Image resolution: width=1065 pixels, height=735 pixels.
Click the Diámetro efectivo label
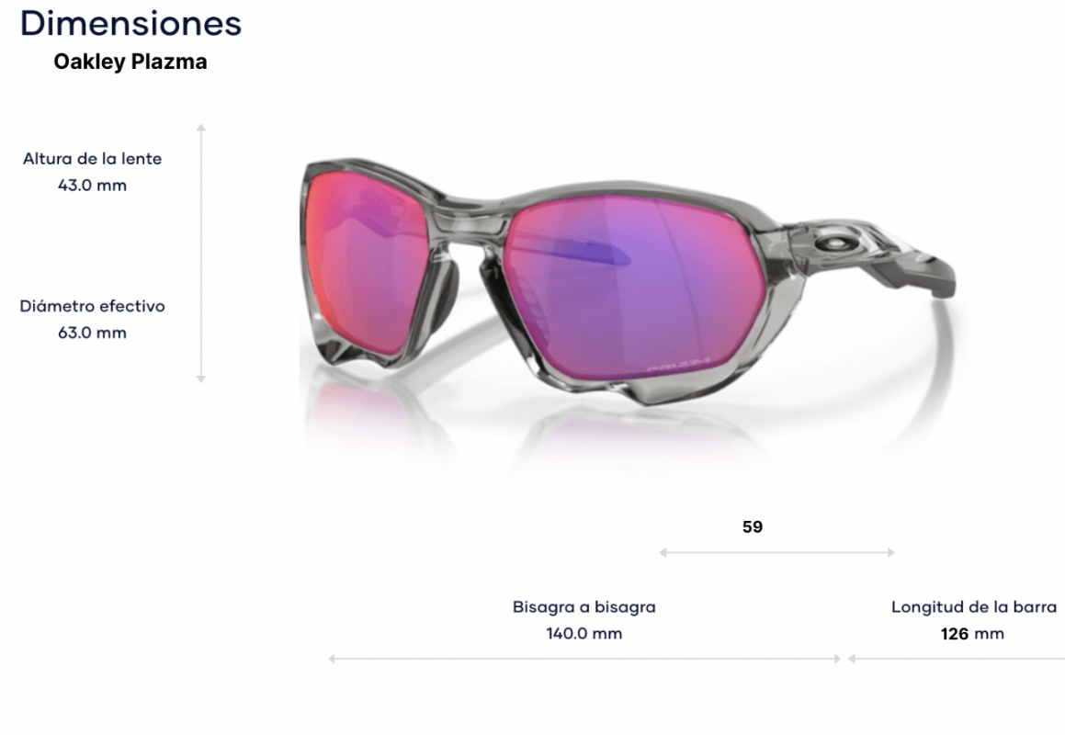coord(93,306)
